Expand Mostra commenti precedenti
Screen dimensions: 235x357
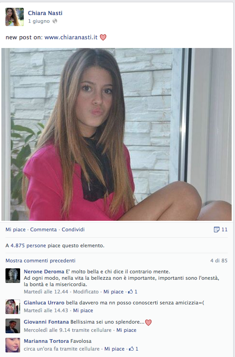tap(40, 261)
